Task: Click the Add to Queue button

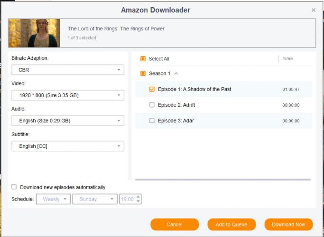Action: coord(231,224)
